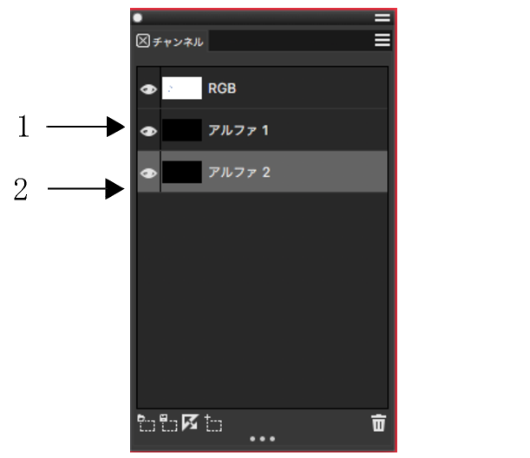
Task: Toggle the eye icon on アルファ 2 channel
Action: tap(148, 173)
